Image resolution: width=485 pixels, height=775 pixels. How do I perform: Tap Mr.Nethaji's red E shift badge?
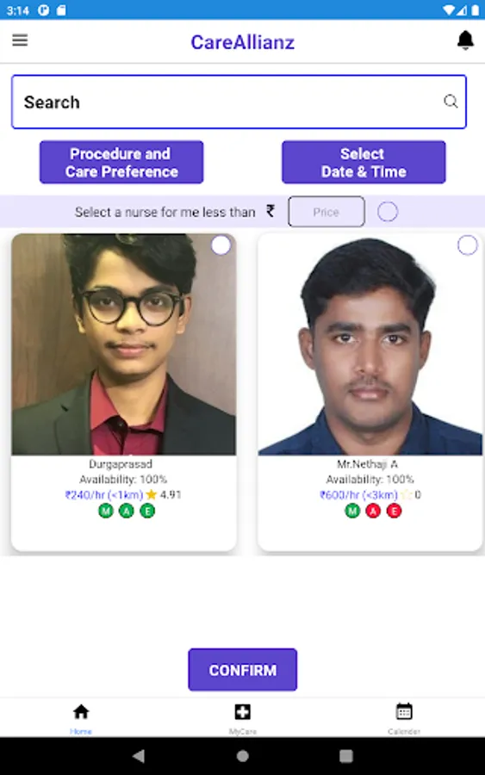394,511
